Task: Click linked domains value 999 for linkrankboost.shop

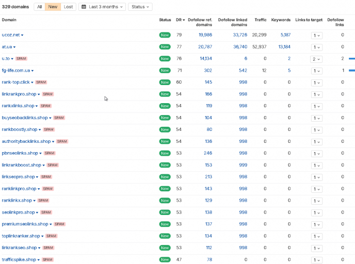Action: [x=243, y=165]
